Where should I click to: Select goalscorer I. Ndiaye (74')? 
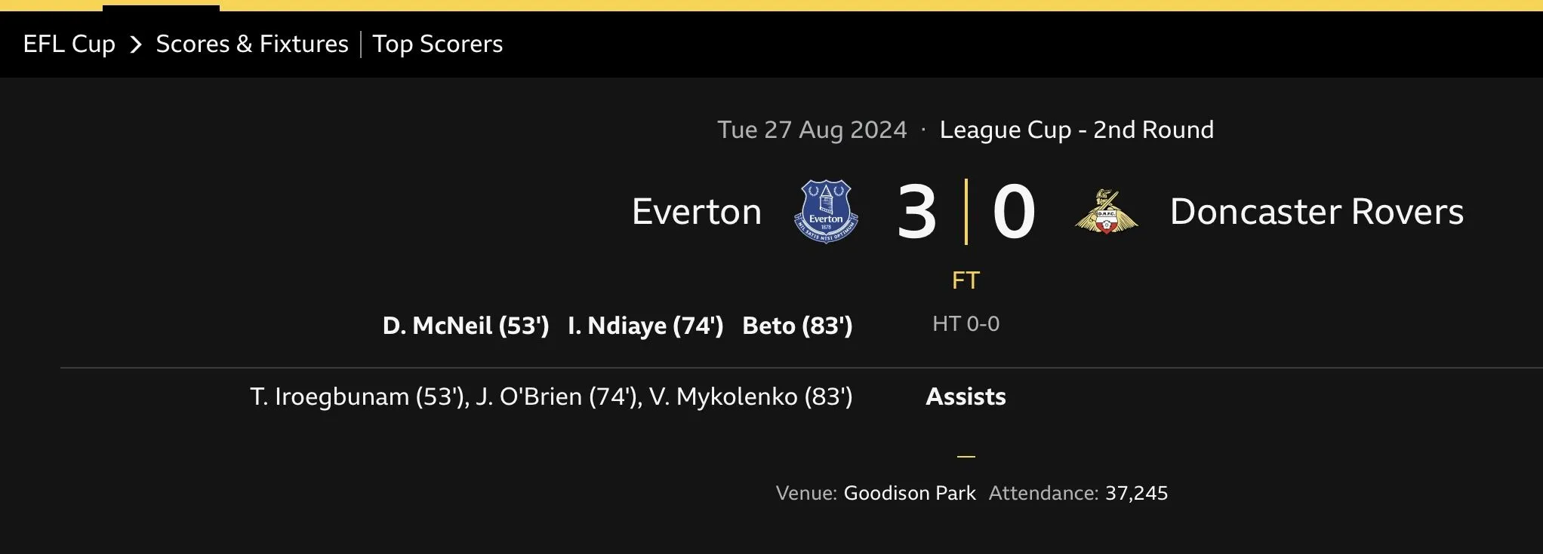coord(645,326)
